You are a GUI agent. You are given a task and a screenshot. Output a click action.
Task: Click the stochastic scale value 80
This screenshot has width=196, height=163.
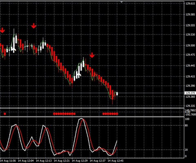point(187,126)
